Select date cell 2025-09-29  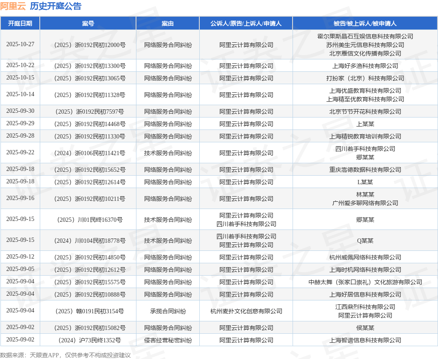20,124
